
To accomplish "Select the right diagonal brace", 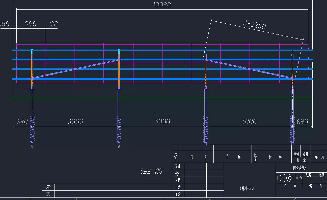I will 249,69.
